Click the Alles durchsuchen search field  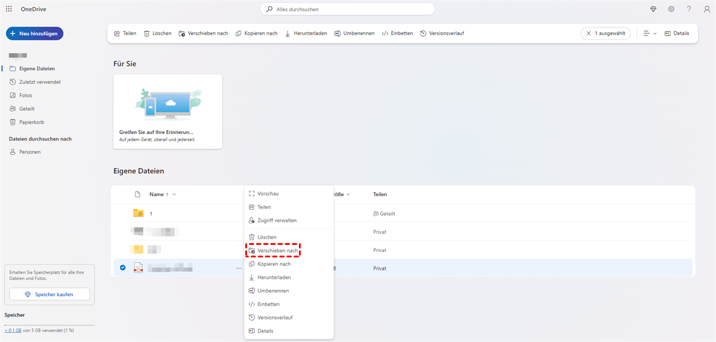(347, 9)
